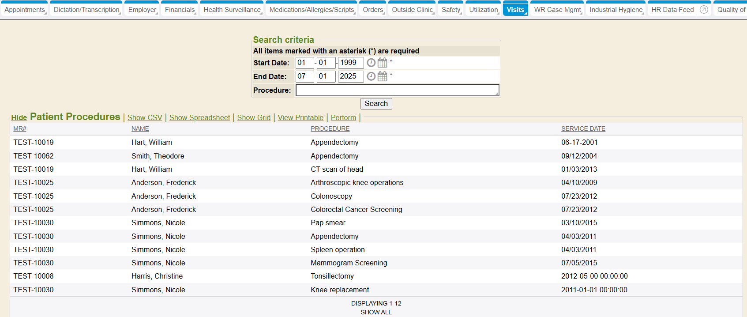747x317 pixels.
Task: Open the Show Spreadsheet link
Action: tap(199, 117)
